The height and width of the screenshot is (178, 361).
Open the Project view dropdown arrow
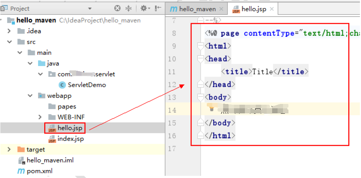[90, 9]
